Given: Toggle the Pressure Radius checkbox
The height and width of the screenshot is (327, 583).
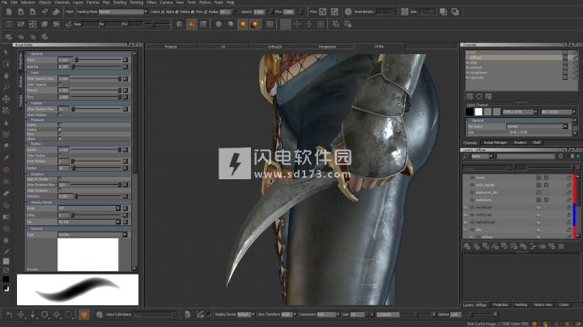Looking at the screenshot, I should 59,129.
